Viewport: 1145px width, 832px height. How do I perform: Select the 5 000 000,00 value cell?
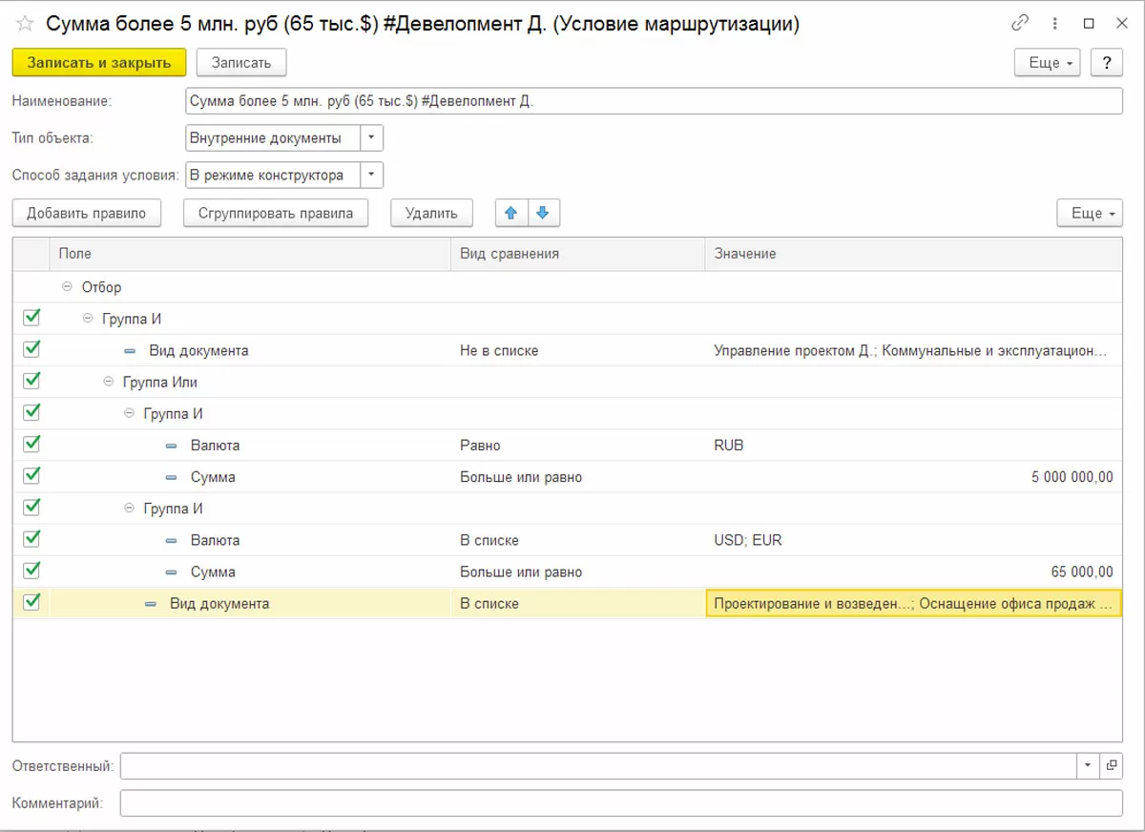[914, 477]
